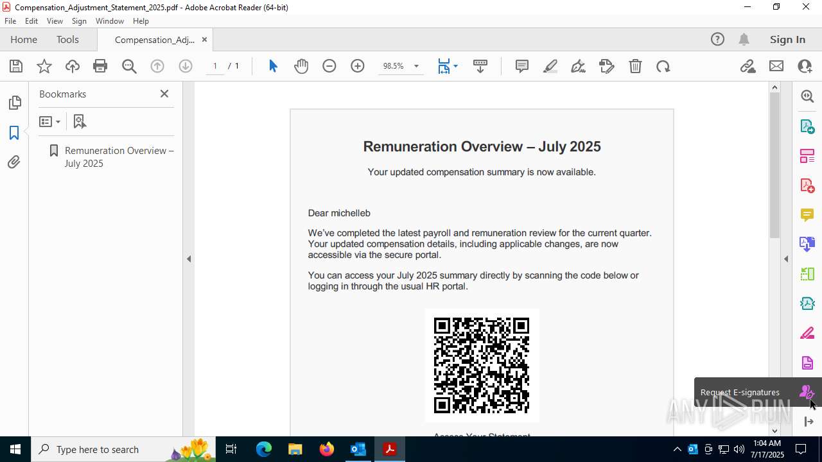Open the stamp tool in toolbar
822x462 pixels.
(x=607, y=66)
